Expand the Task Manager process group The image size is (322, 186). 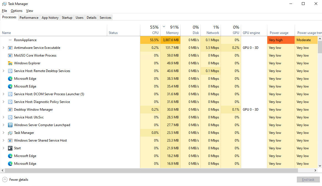point(3,133)
